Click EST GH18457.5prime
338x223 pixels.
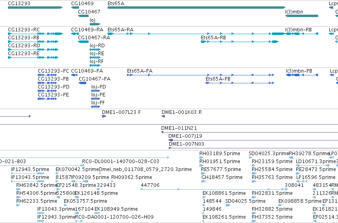tap(203, 181)
